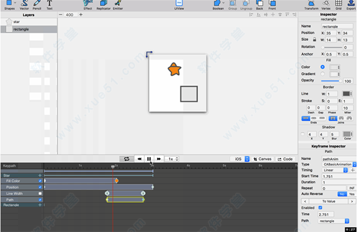
Task: Click the Group toolbar icon
Action: pyautogui.click(x=233, y=5)
